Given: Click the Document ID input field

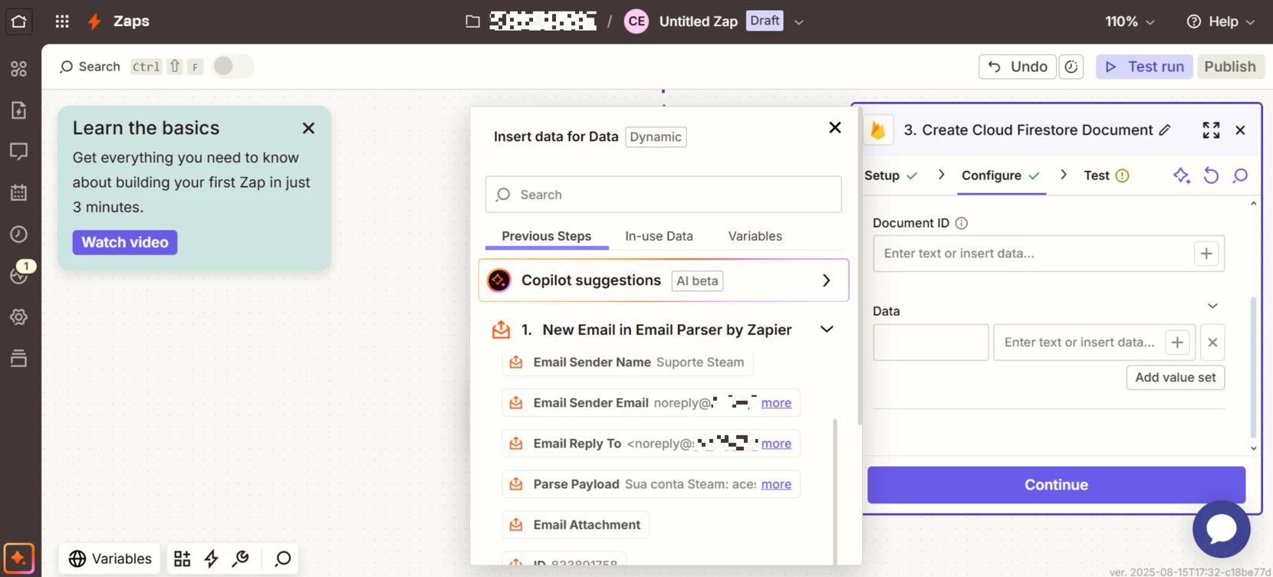Looking at the screenshot, I should click(x=1033, y=254).
